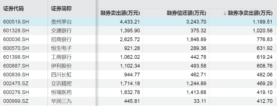Click the value 1,714.18 in 立讯精密 row
This screenshot has width=277, height=106.
coord(130,84)
